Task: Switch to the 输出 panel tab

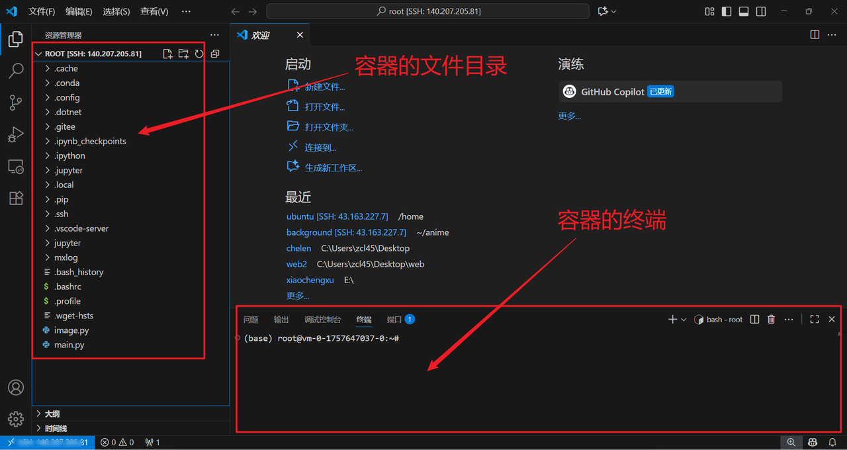Action: (281, 320)
